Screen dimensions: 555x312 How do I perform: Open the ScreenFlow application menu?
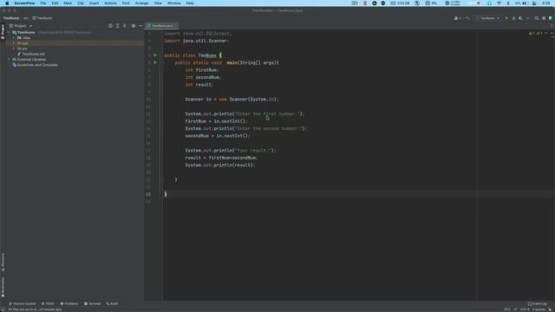[24, 3]
